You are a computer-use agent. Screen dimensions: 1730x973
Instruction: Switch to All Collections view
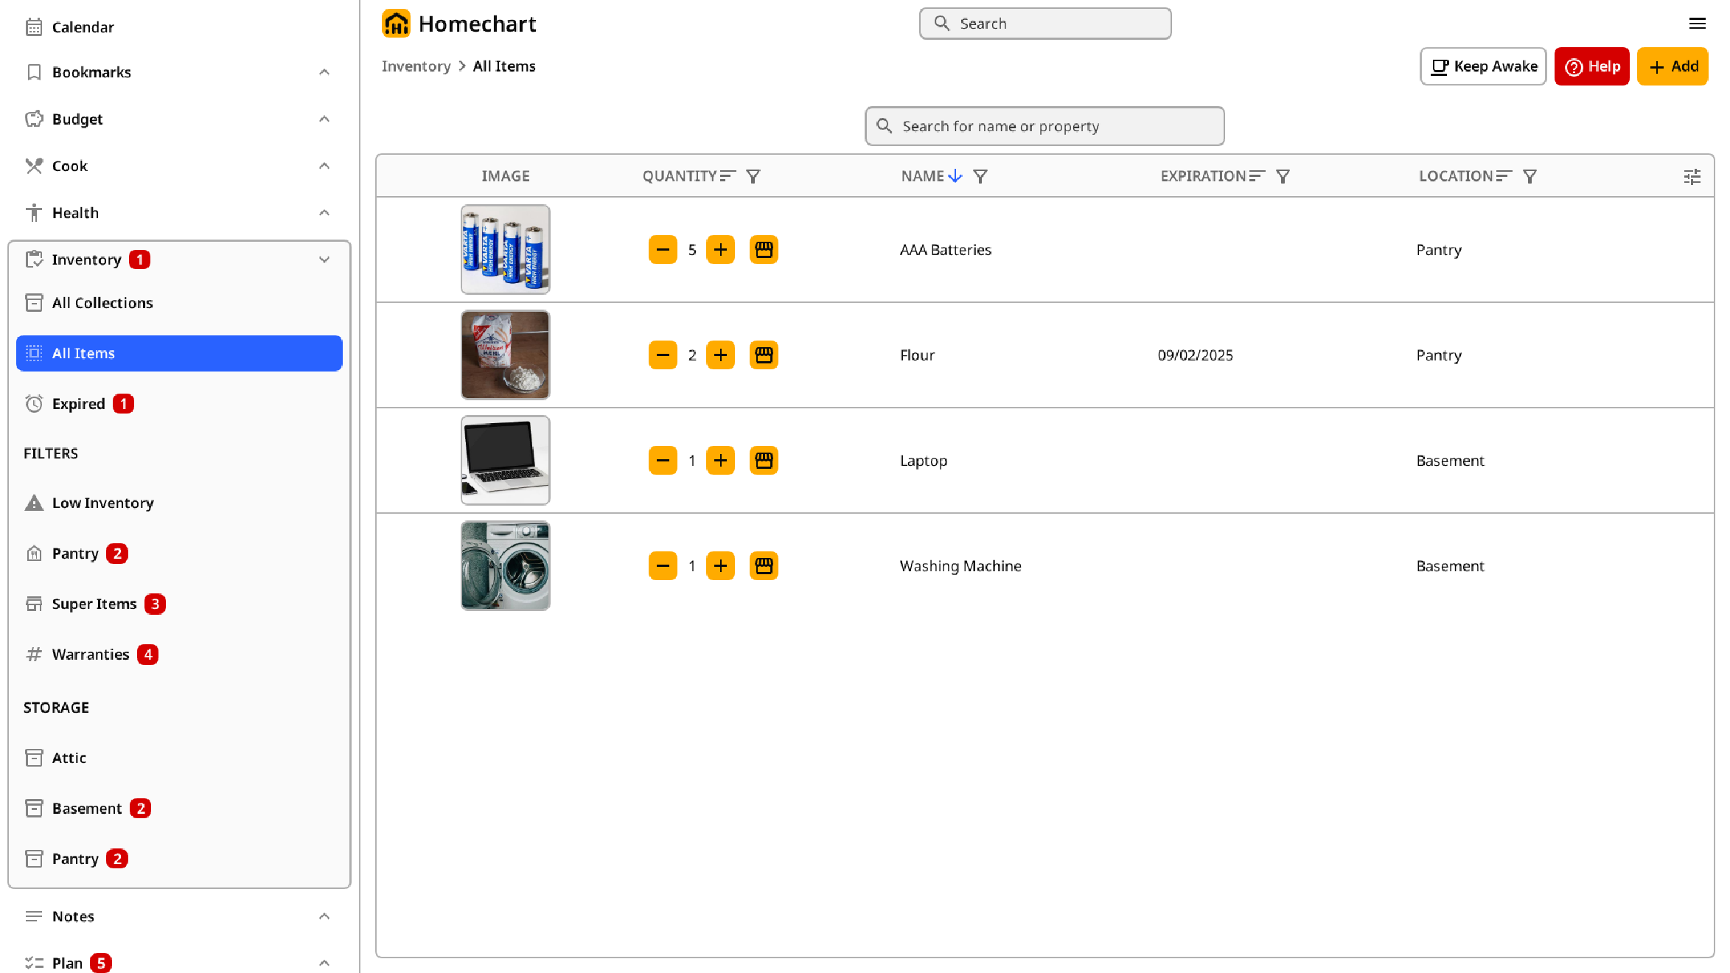102,302
